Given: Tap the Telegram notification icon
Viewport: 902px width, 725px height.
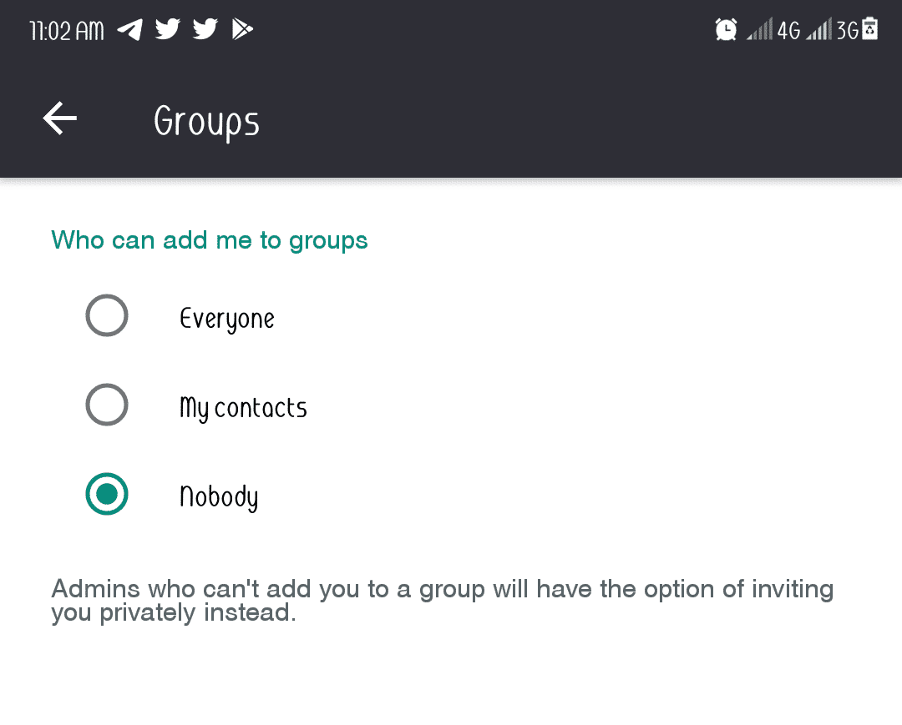Looking at the screenshot, I should (129, 30).
